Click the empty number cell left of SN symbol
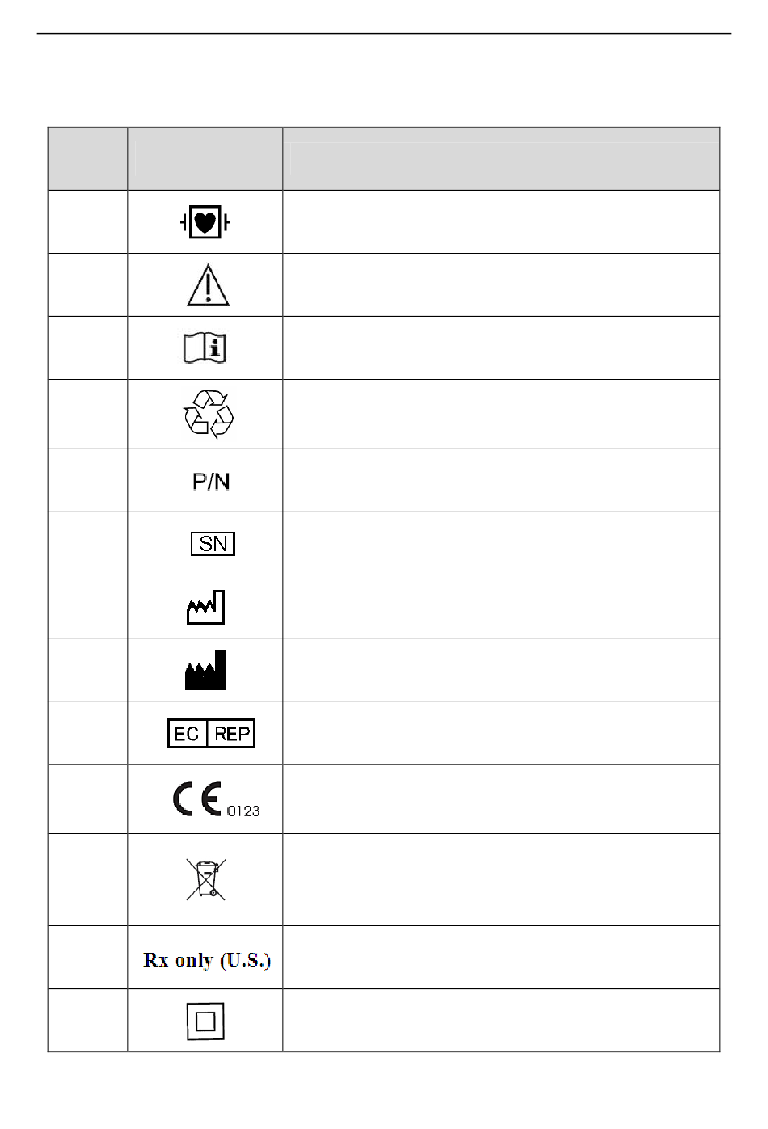 pyautogui.click(x=87, y=544)
